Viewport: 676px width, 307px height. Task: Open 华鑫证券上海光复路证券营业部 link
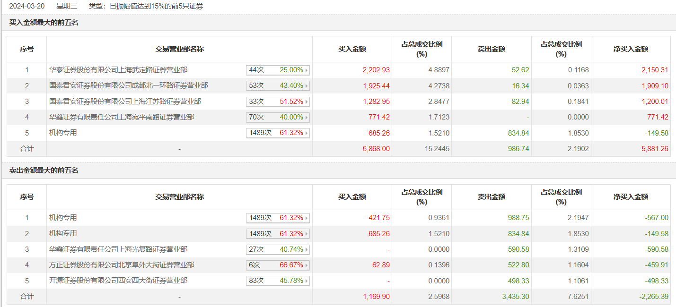[x=118, y=249]
